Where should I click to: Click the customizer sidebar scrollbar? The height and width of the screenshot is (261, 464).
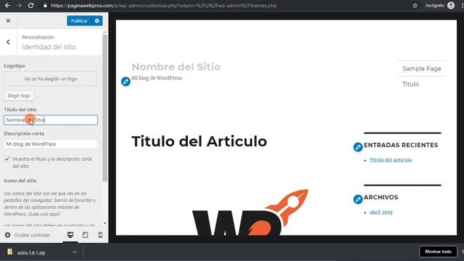pos(104,108)
